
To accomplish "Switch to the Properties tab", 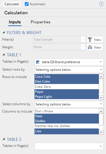I will [41, 22].
